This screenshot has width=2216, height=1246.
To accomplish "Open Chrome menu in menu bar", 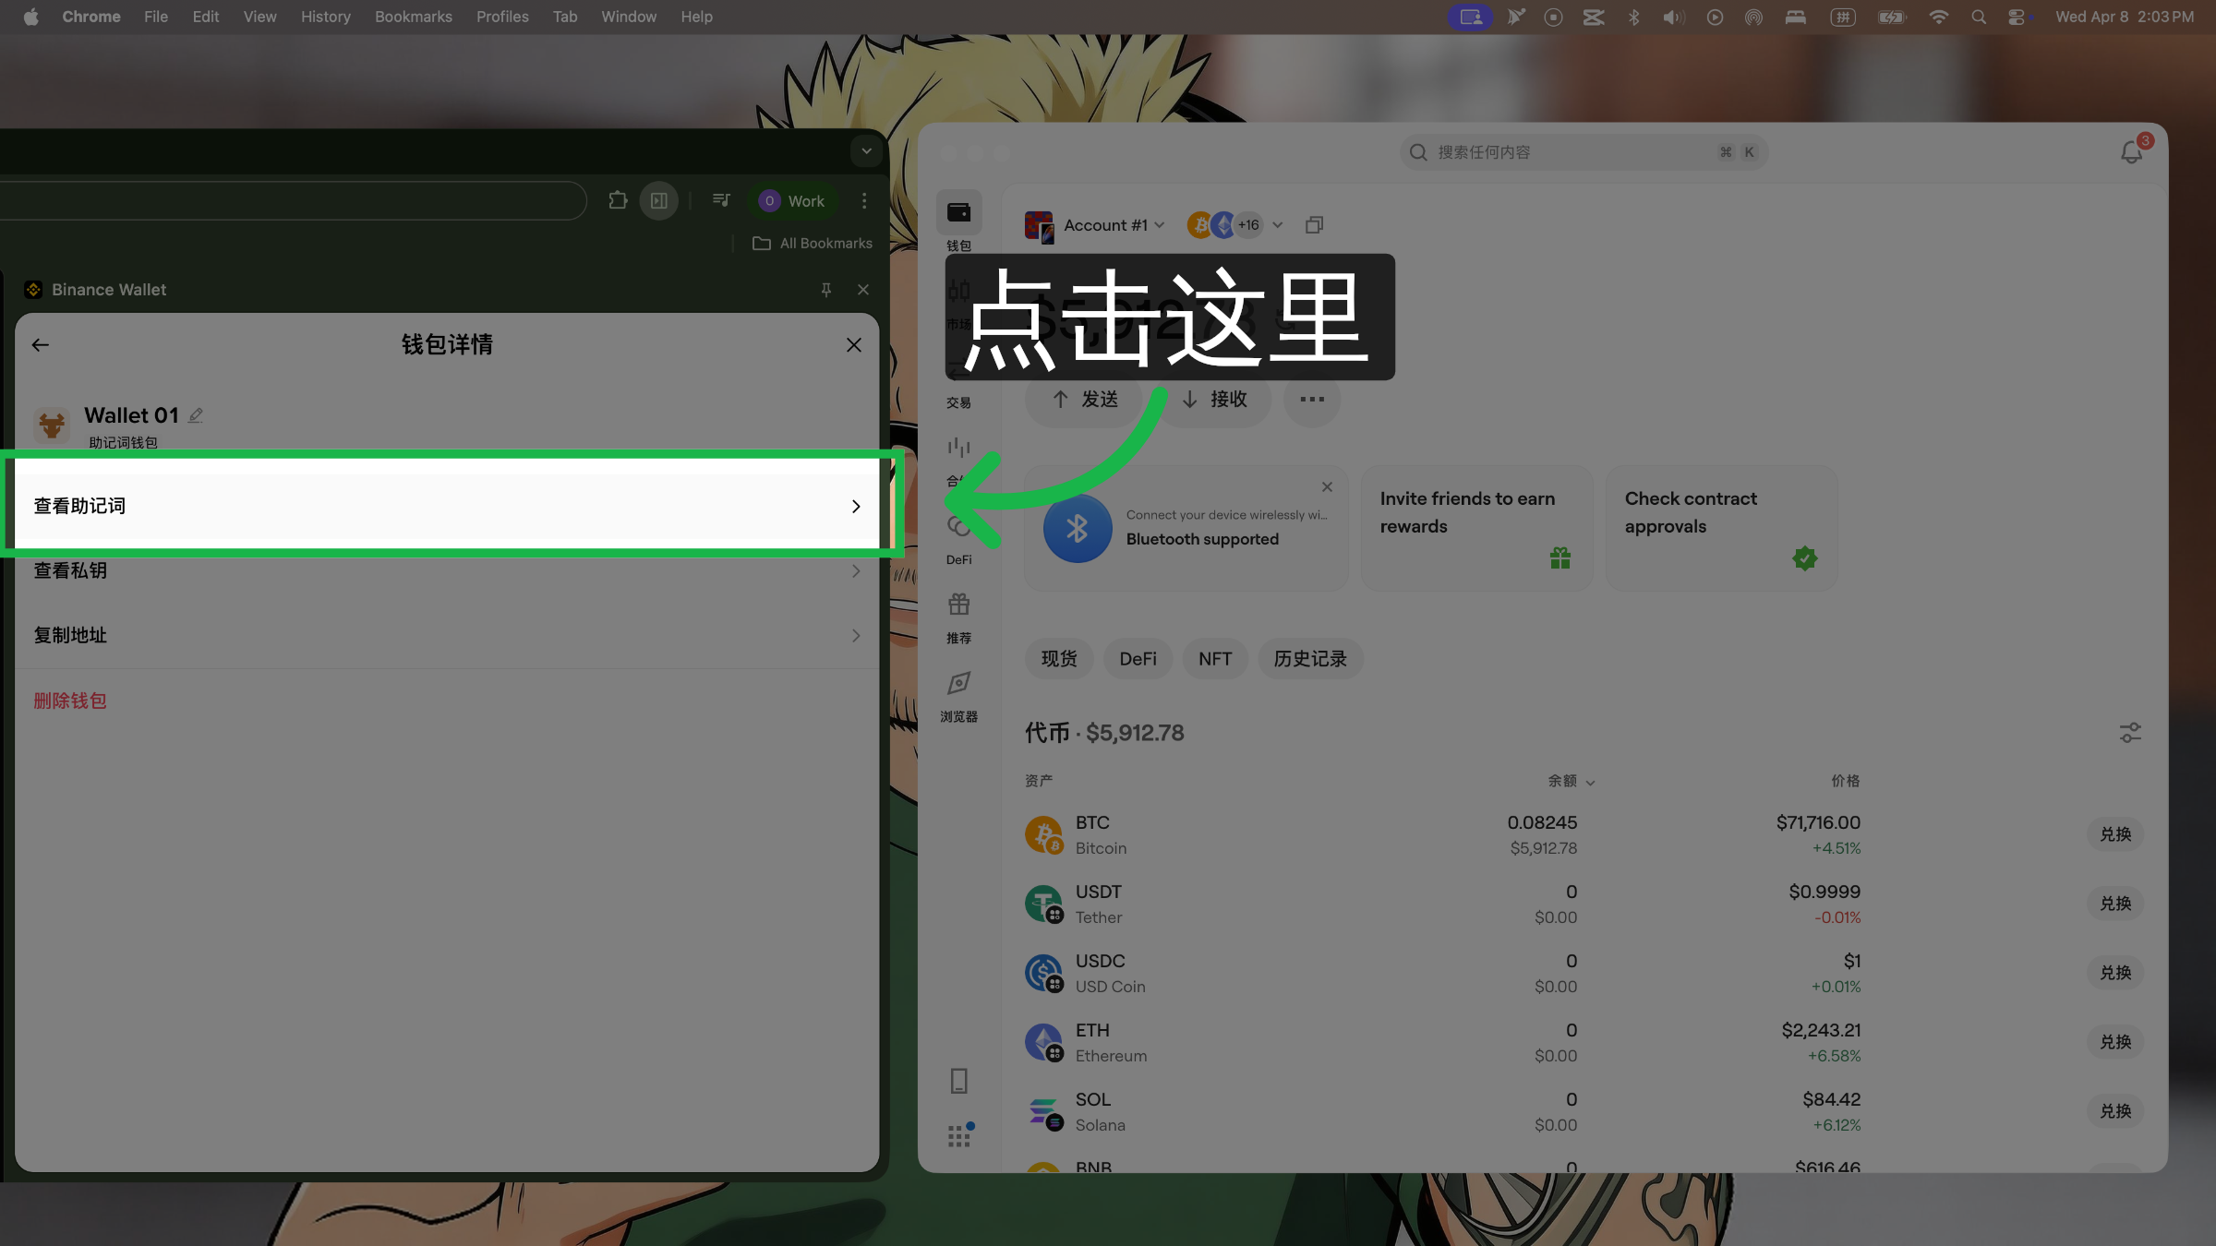I will [x=91, y=17].
